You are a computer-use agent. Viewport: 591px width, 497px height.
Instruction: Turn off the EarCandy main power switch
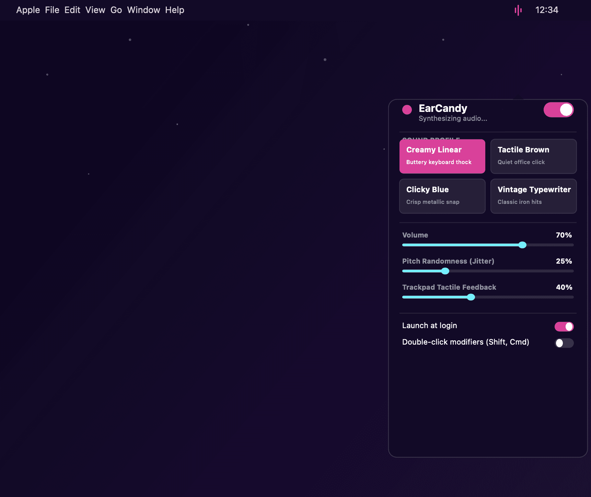pyautogui.click(x=558, y=110)
